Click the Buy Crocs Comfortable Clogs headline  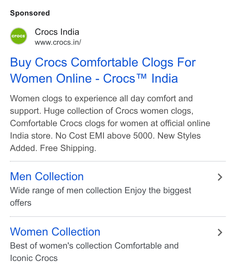click(x=103, y=70)
